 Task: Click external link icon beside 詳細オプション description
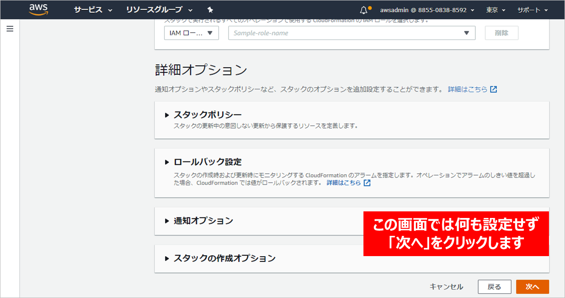click(493, 89)
